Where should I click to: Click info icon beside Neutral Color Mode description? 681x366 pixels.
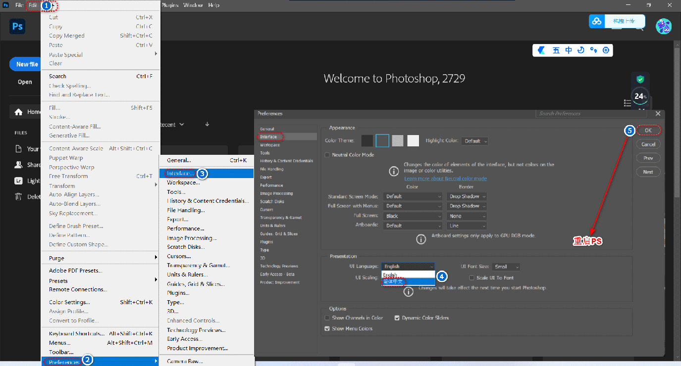tap(394, 171)
